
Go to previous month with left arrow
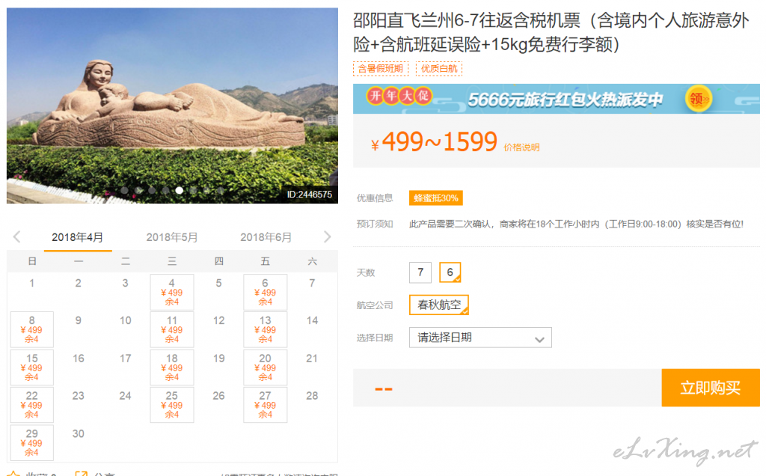click(16, 237)
